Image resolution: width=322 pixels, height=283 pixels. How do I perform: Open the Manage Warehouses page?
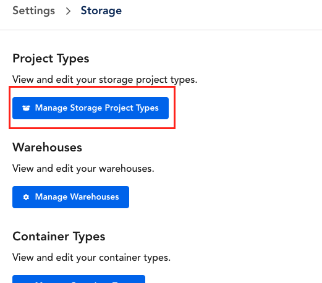pos(70,197)
